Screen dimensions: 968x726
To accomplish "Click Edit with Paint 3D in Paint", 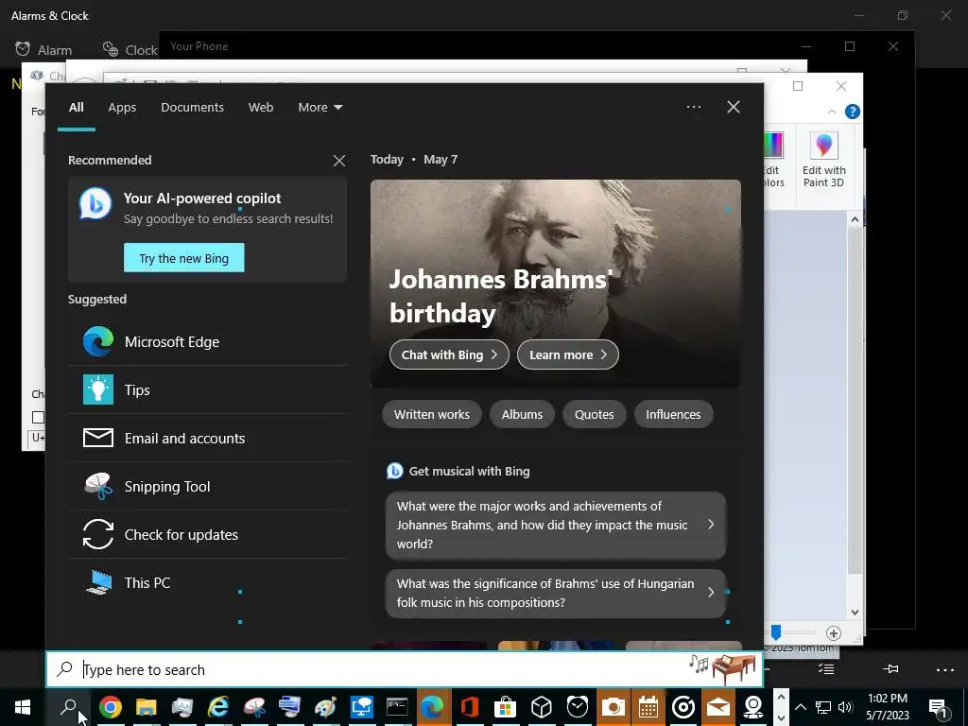I will [823, 160].
